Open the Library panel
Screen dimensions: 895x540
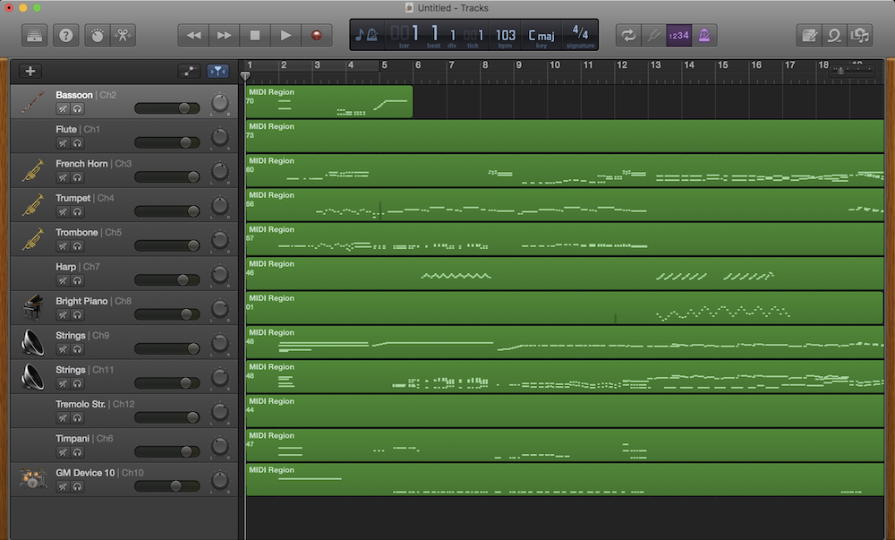(34, 35)
